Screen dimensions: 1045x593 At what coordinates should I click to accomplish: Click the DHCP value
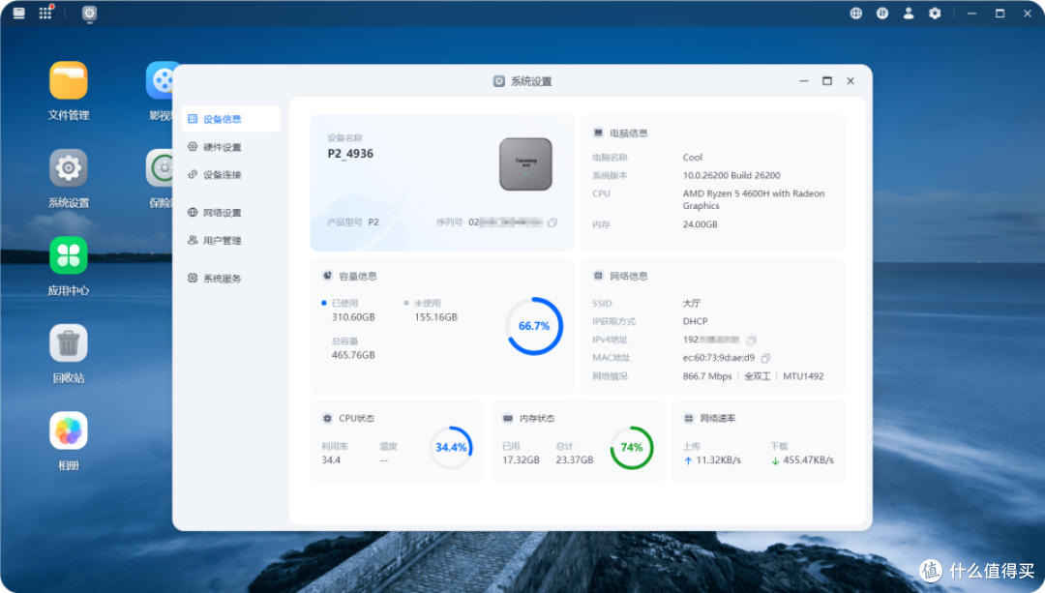(695, 321)
